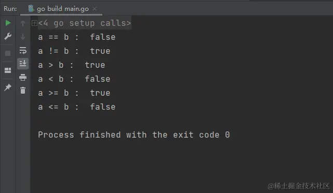Expand the folded go setup calls

point(34,23)
